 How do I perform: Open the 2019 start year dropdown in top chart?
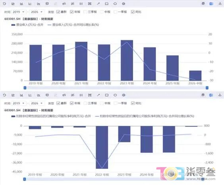coord(19,12)
